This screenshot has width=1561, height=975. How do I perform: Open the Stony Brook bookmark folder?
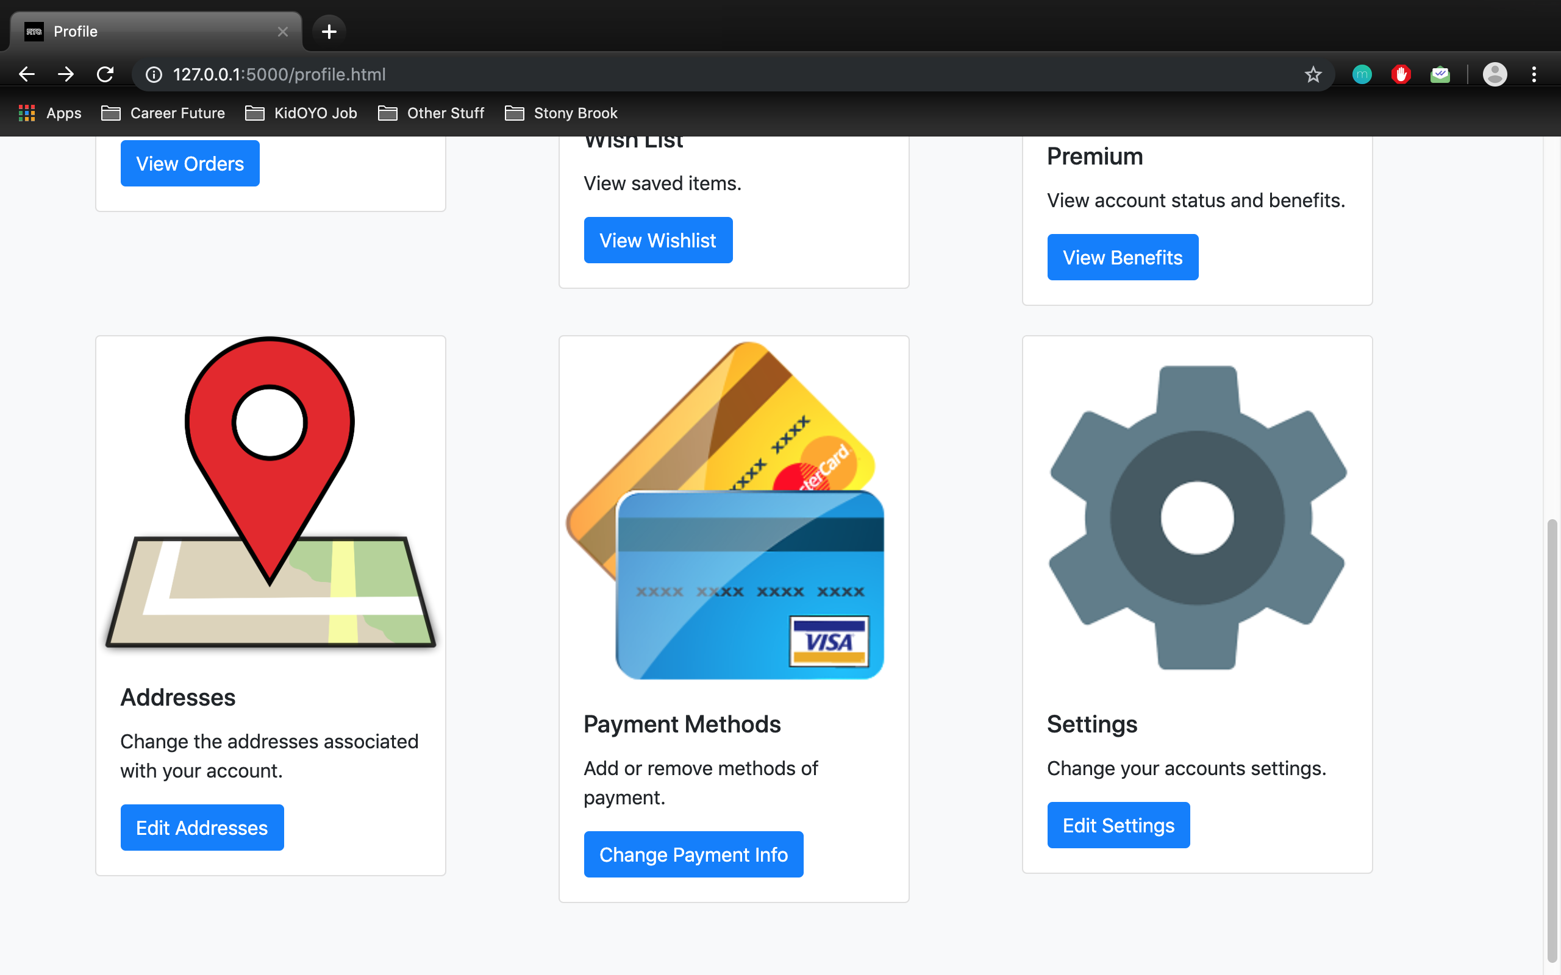click(560, 113)
